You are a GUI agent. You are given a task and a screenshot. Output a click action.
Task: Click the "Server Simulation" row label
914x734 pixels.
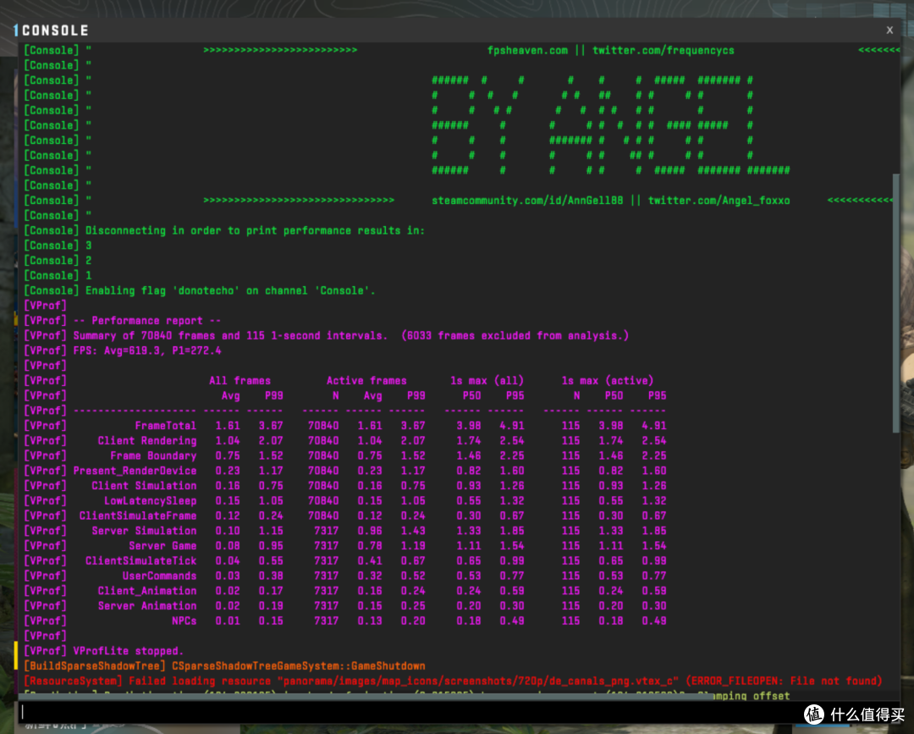144,531
